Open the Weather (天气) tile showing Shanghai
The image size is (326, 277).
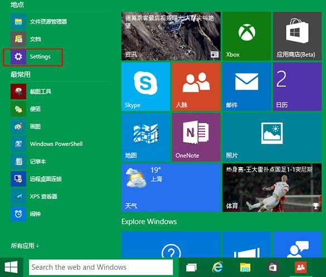(x=171, y=188)
